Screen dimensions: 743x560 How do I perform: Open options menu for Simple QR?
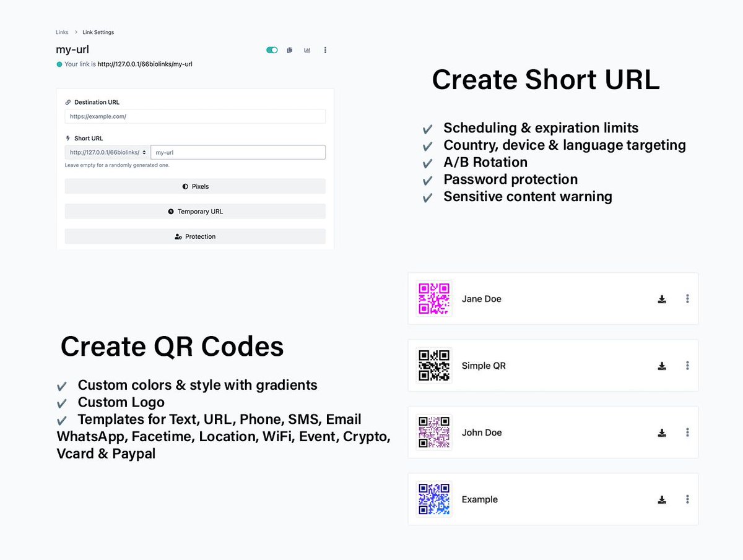pyautogui.click(x=687, y=366)
